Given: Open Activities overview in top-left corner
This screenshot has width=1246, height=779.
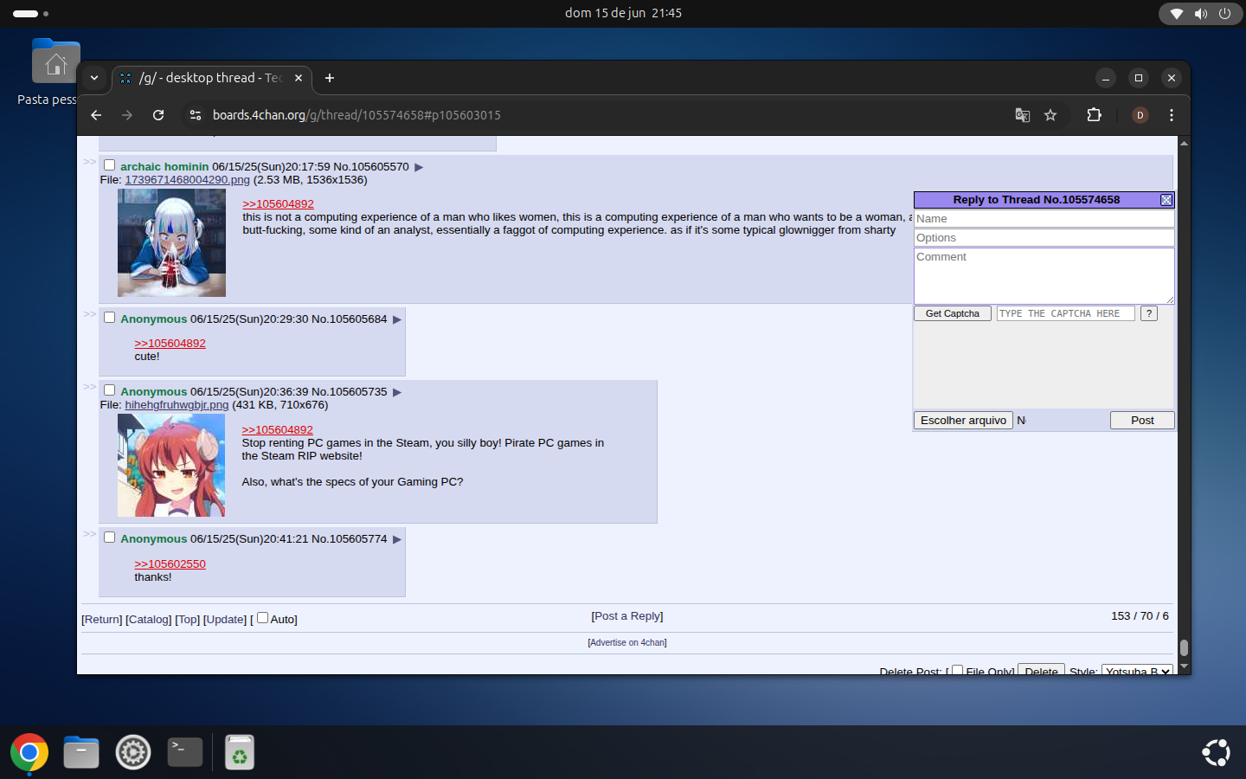Looking at the screenshot, I should point(31,14).
